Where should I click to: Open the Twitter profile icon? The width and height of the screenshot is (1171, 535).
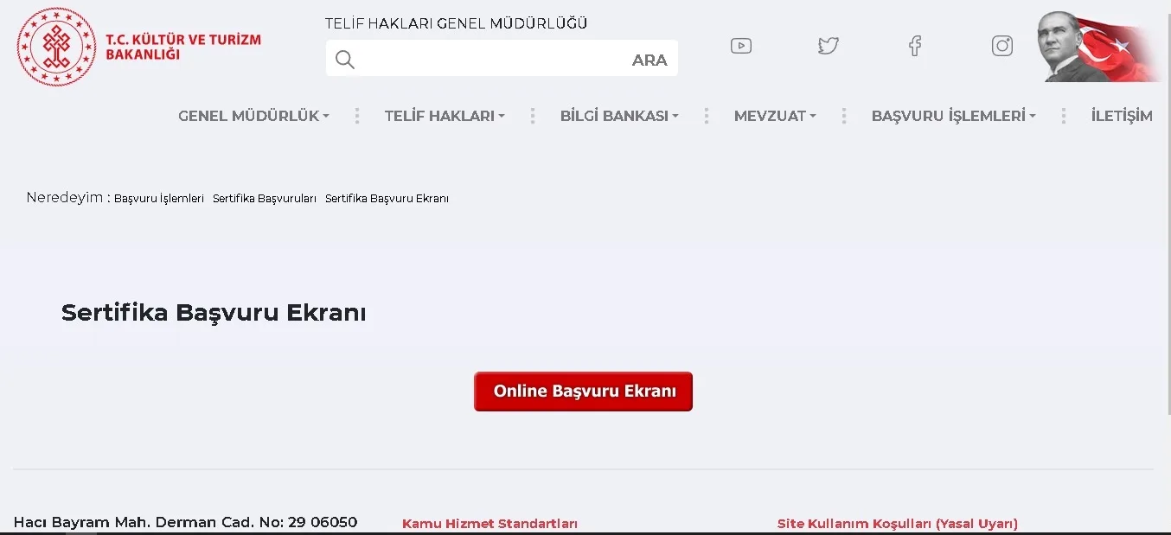pos(829,46)
